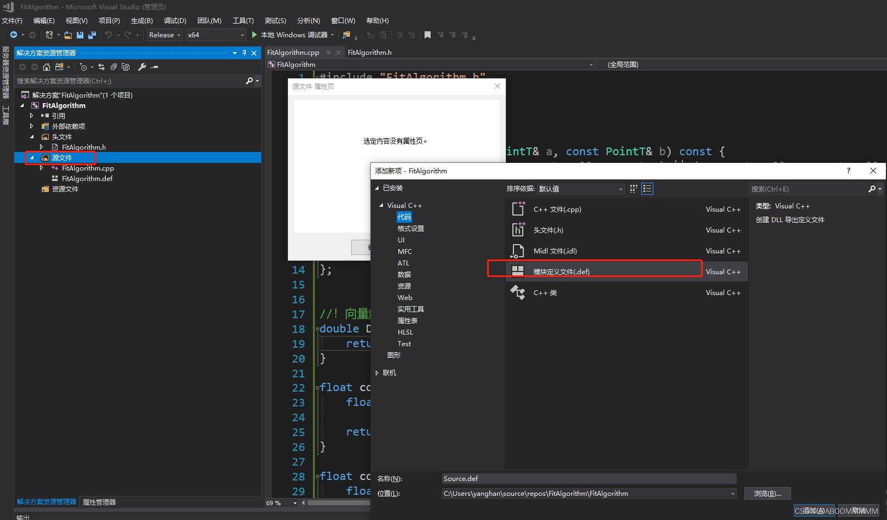The width and height of the screenshot is (887, 520).
Task: Open the 文件(F) menu
Action: pos(12,20)
